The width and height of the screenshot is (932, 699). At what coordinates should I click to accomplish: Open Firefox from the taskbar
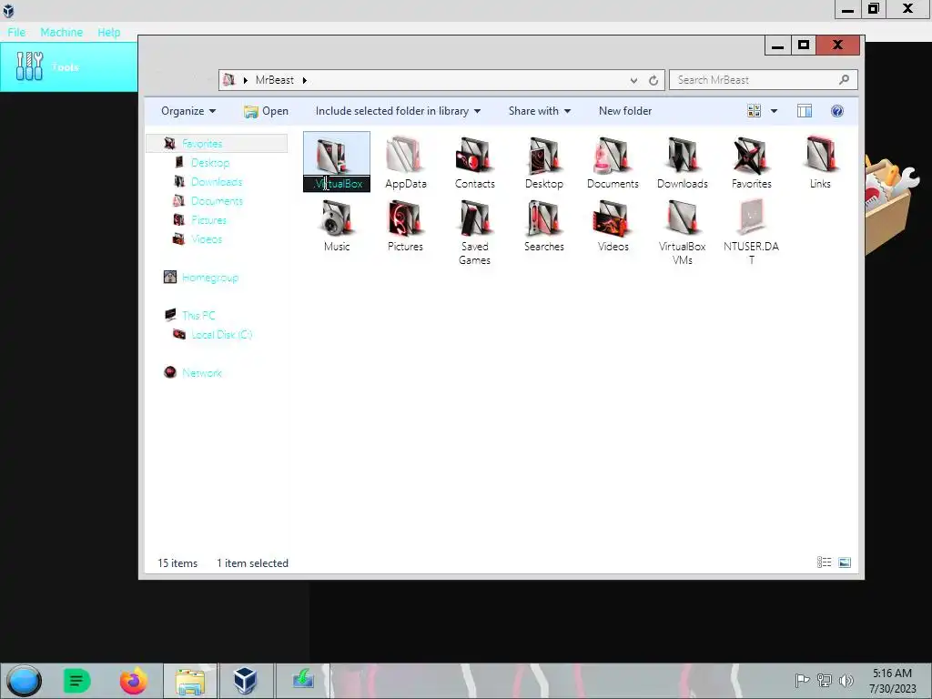tap(134, 681)
